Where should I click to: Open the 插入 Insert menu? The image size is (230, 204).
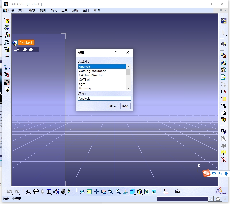click(54, 10)
